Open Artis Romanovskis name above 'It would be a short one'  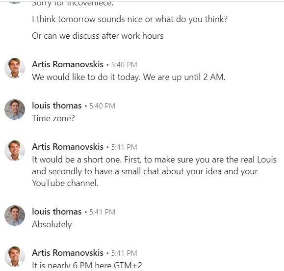coord(68,147)
